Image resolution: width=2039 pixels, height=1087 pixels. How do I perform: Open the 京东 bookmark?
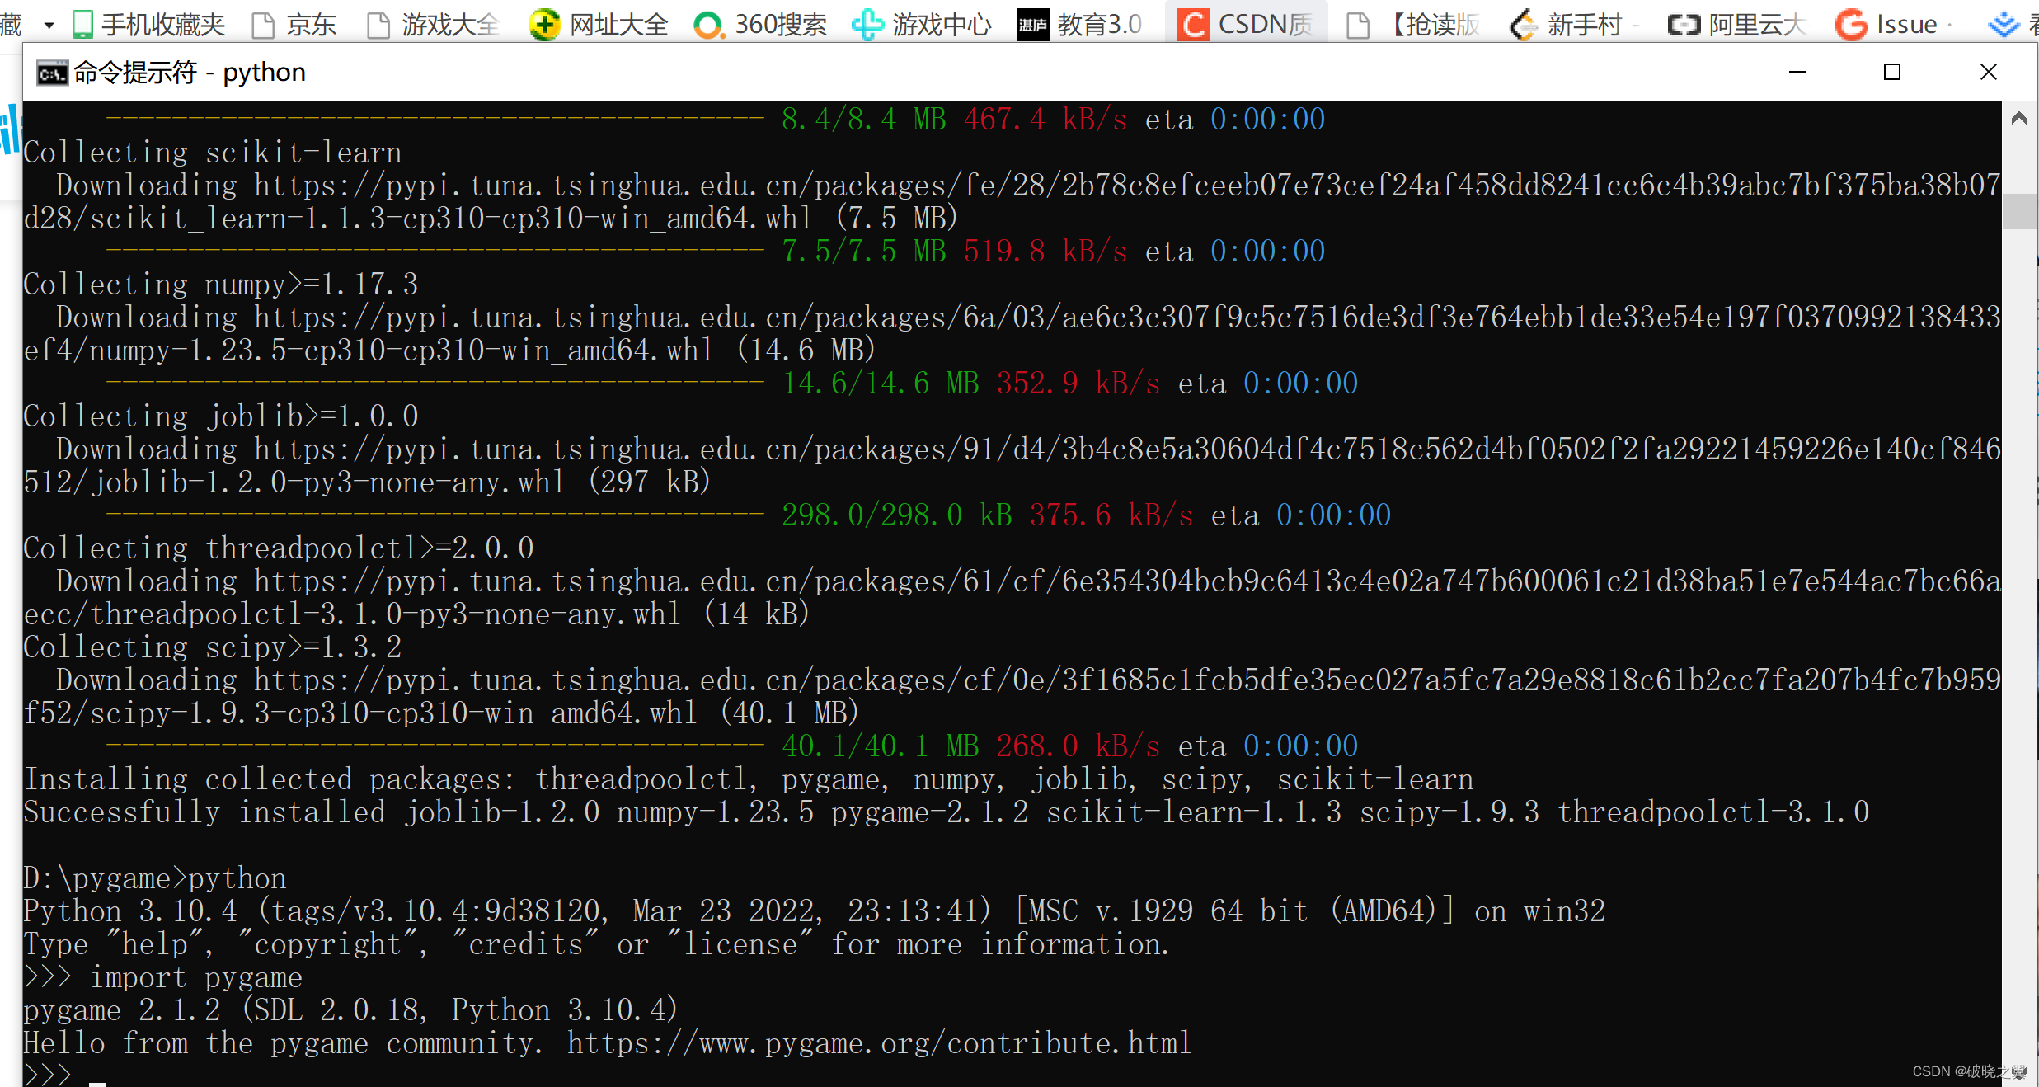coord(294,25)
